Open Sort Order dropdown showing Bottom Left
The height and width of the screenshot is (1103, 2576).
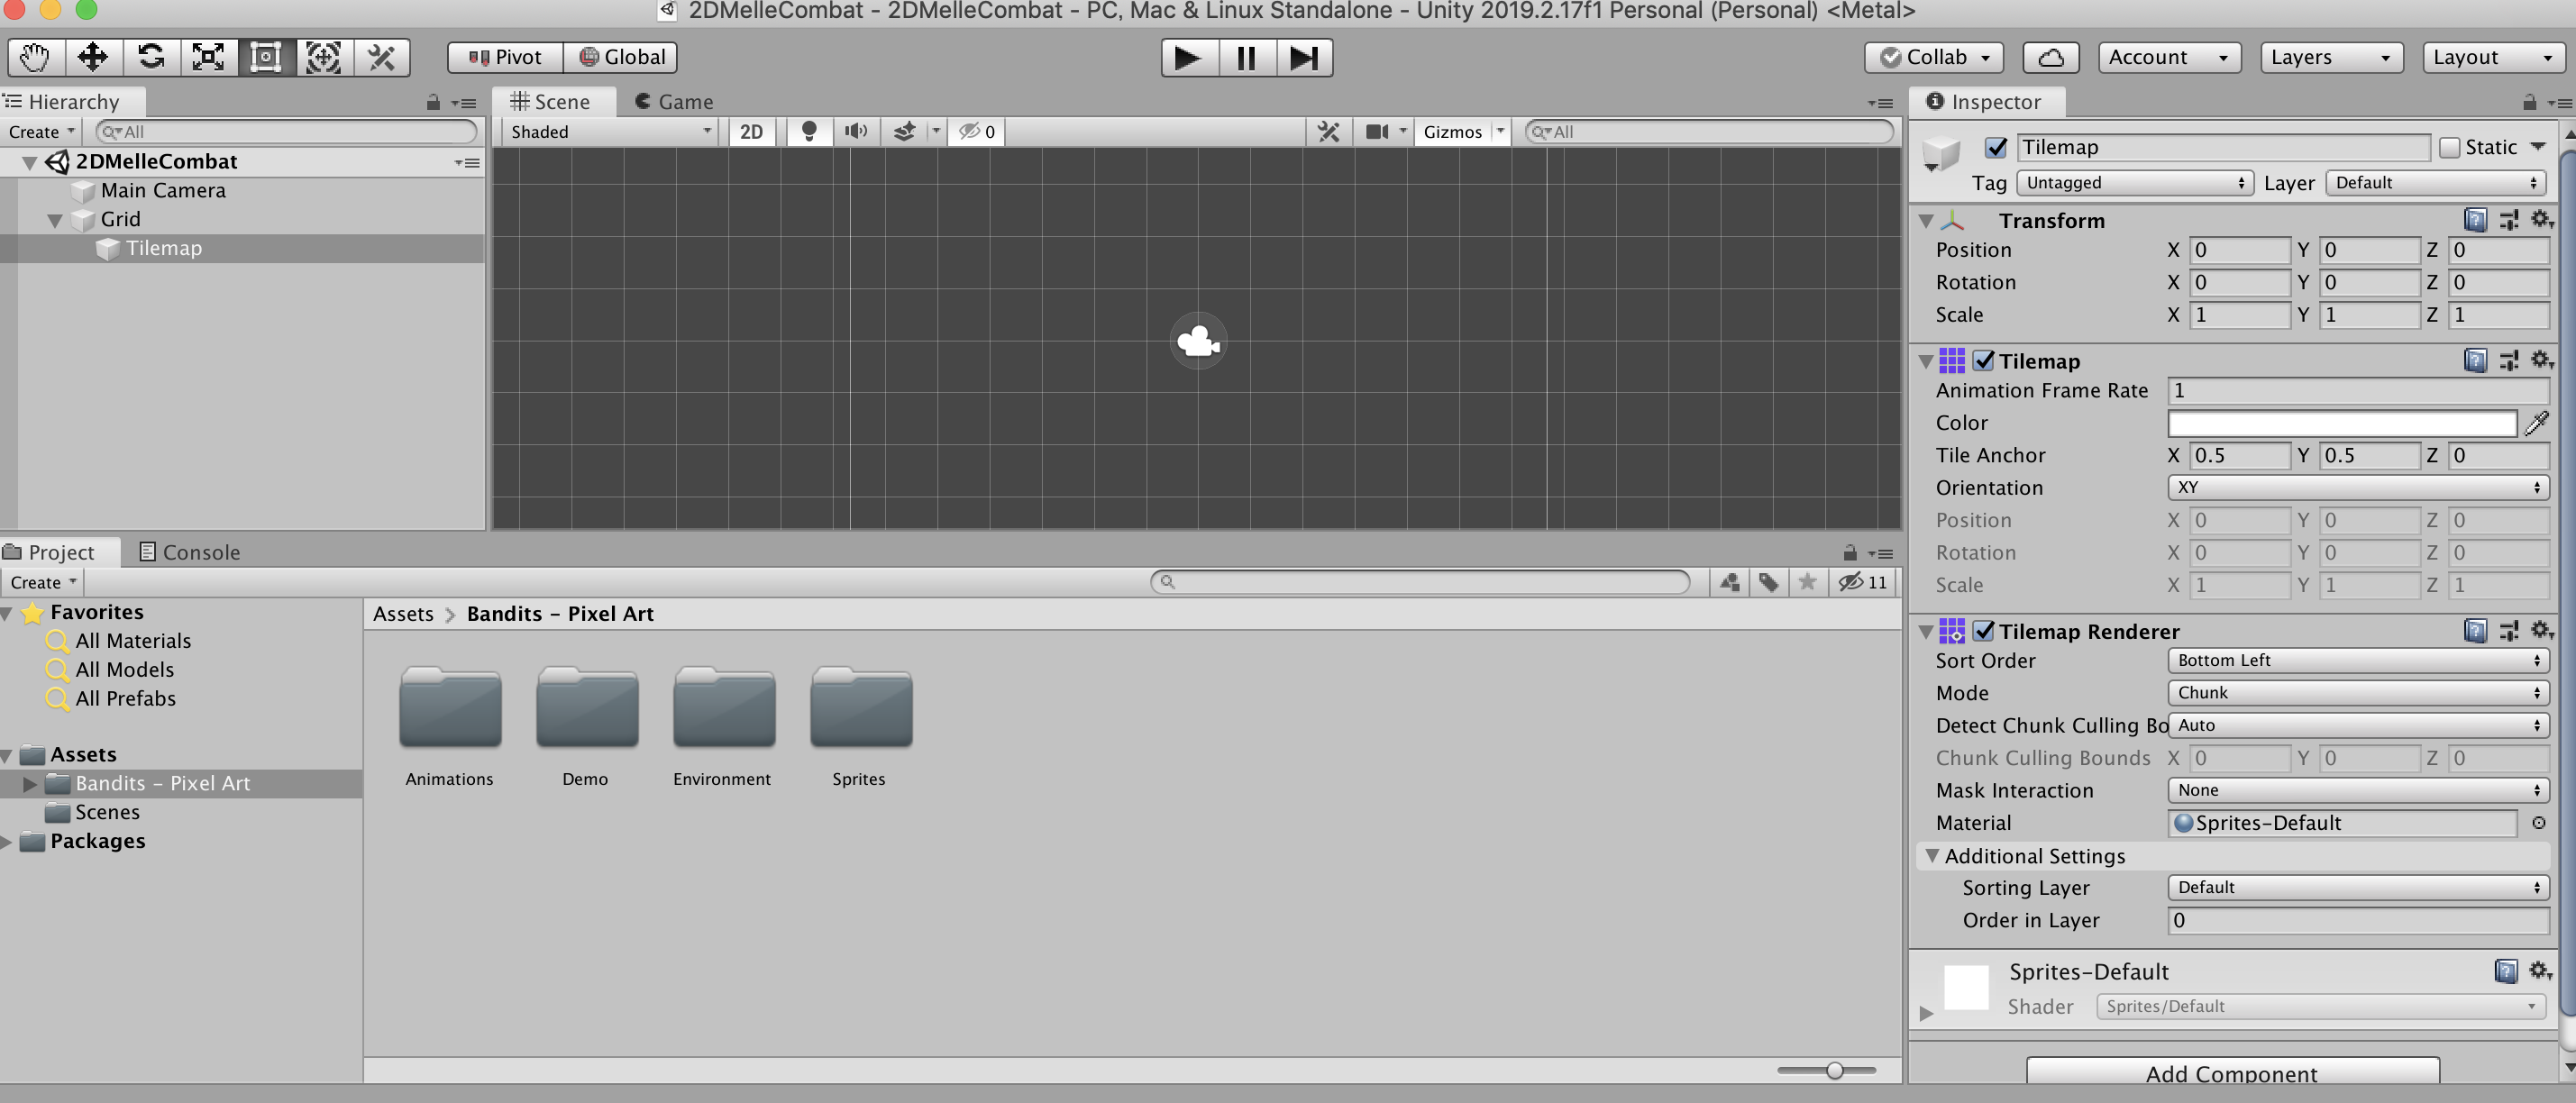tap(2358, 660)
